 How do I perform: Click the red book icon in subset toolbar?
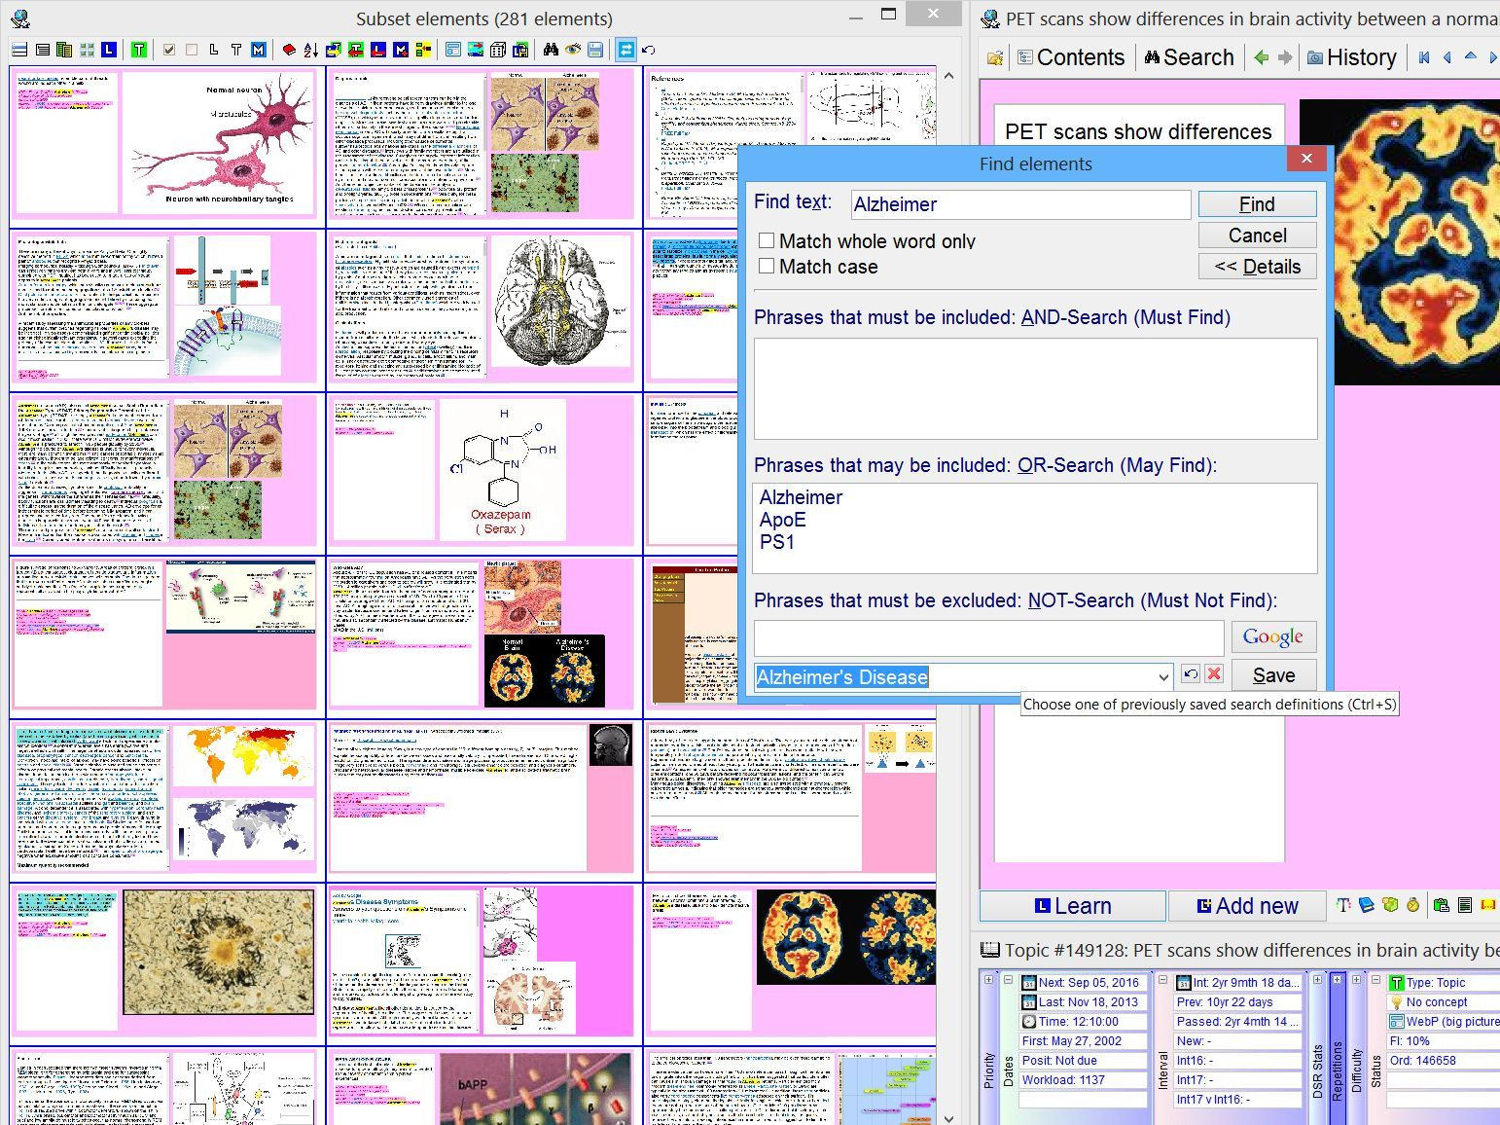[x=289, y=50]
